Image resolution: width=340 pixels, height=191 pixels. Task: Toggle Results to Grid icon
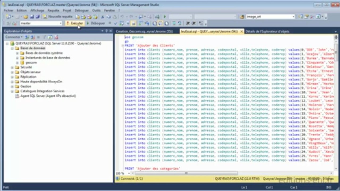[160, 23]
